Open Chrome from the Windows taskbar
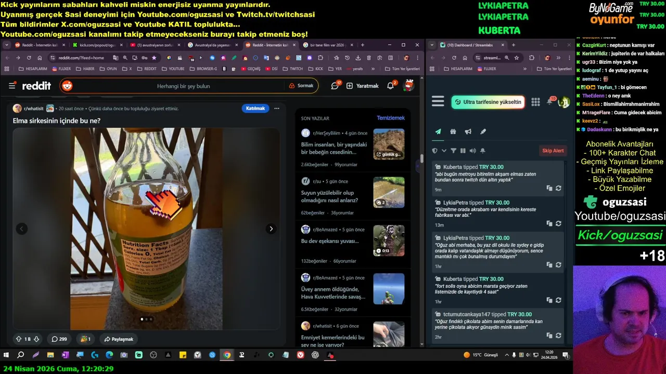Screen dimensions: 666x374 click(x=227, y=355)
